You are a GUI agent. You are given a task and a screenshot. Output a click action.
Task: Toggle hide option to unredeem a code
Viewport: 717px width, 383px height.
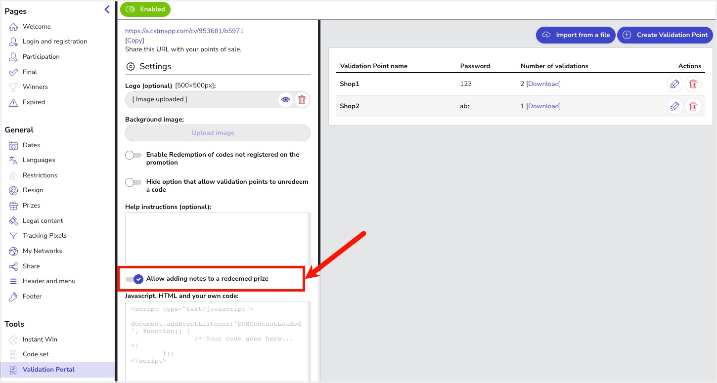click(x=134, y=182)
